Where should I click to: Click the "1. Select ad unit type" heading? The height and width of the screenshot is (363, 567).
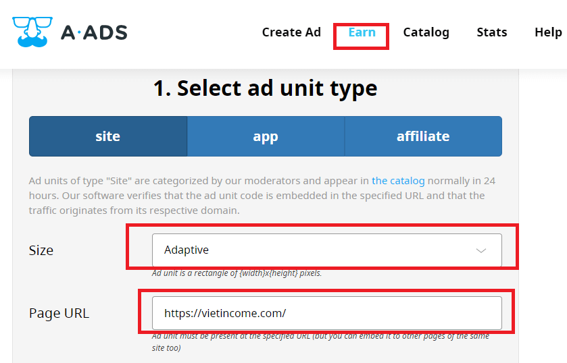tap(265, 88)
